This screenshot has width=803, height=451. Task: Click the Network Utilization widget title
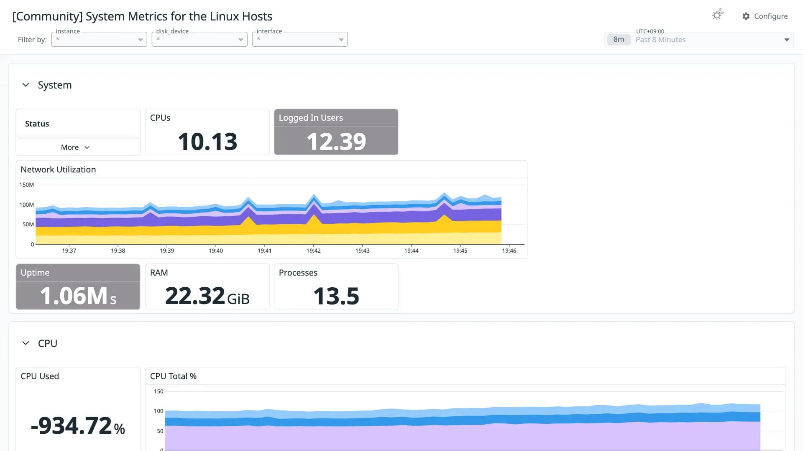(58, 170)
